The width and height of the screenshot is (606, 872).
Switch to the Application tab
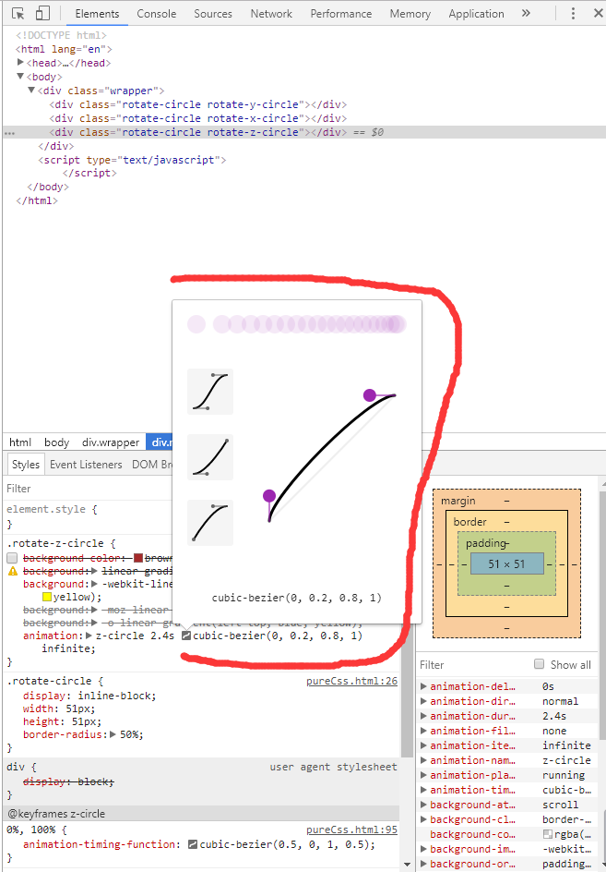[476, 14]
